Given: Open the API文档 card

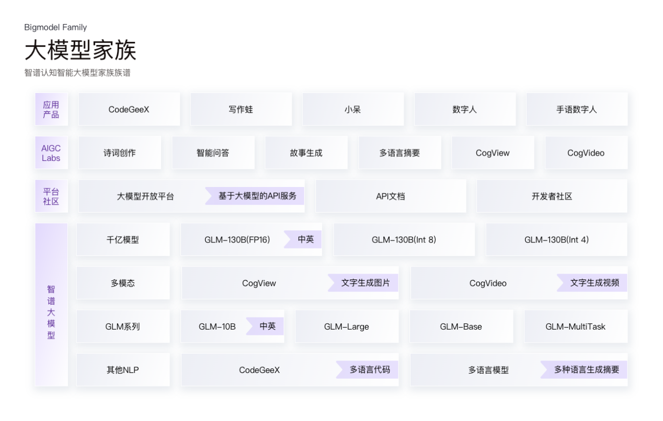Looking at the screenshot, I should [x=391, y=196].
